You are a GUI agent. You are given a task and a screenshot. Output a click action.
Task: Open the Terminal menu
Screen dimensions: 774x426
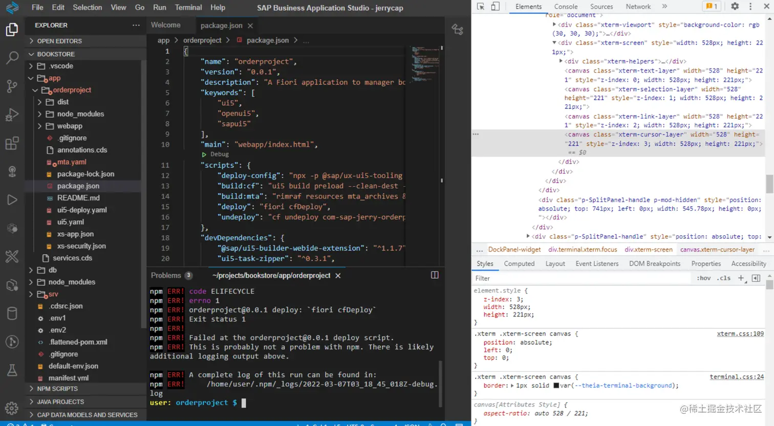pos(188,8)
